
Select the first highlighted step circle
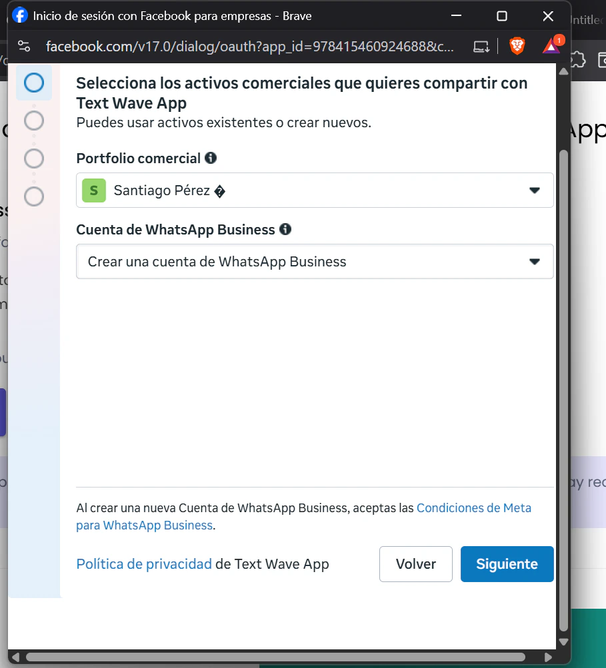(34, 83)
